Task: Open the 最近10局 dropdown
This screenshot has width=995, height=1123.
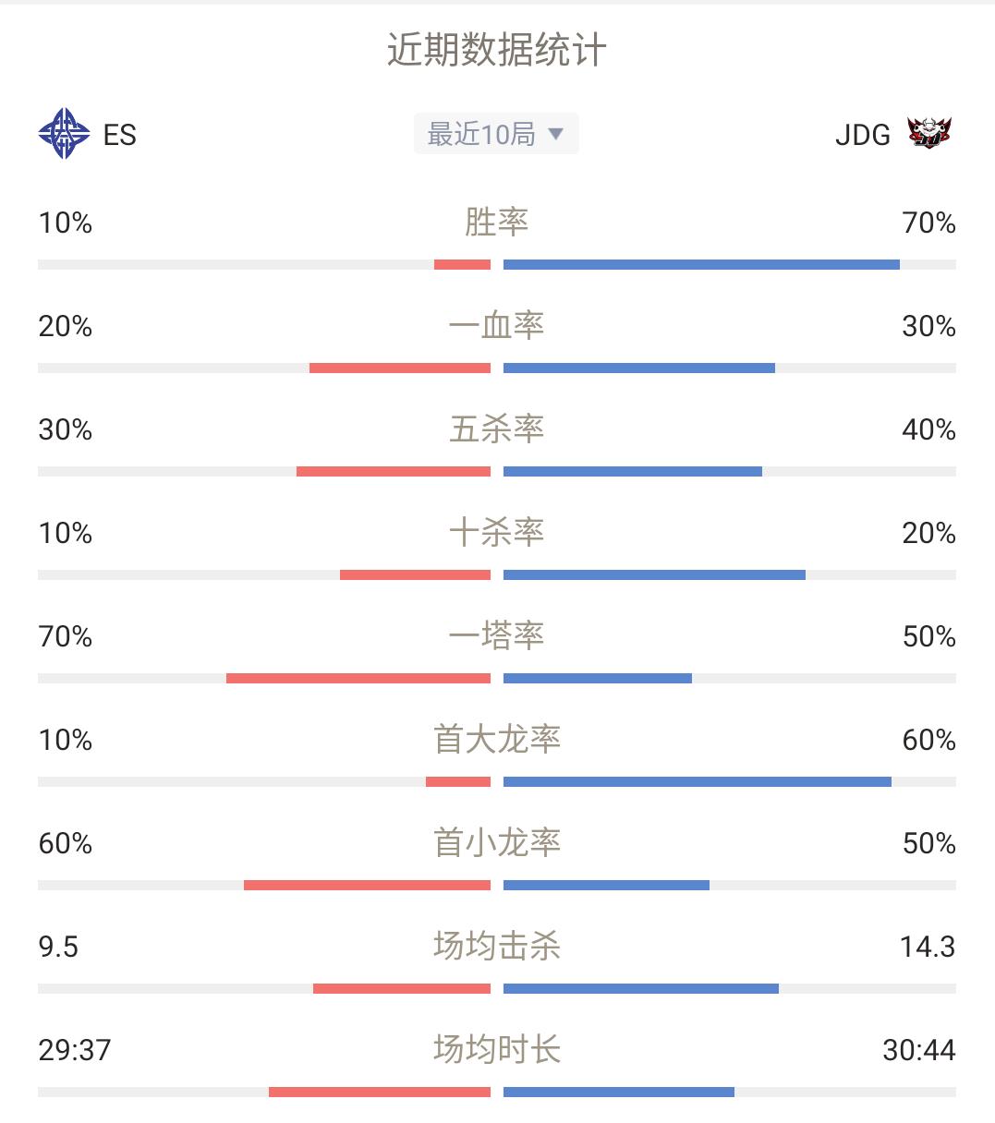Action: pos(496,134)
